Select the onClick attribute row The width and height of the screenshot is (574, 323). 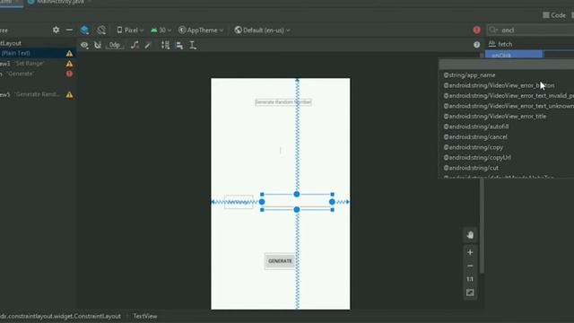[514, 55]
